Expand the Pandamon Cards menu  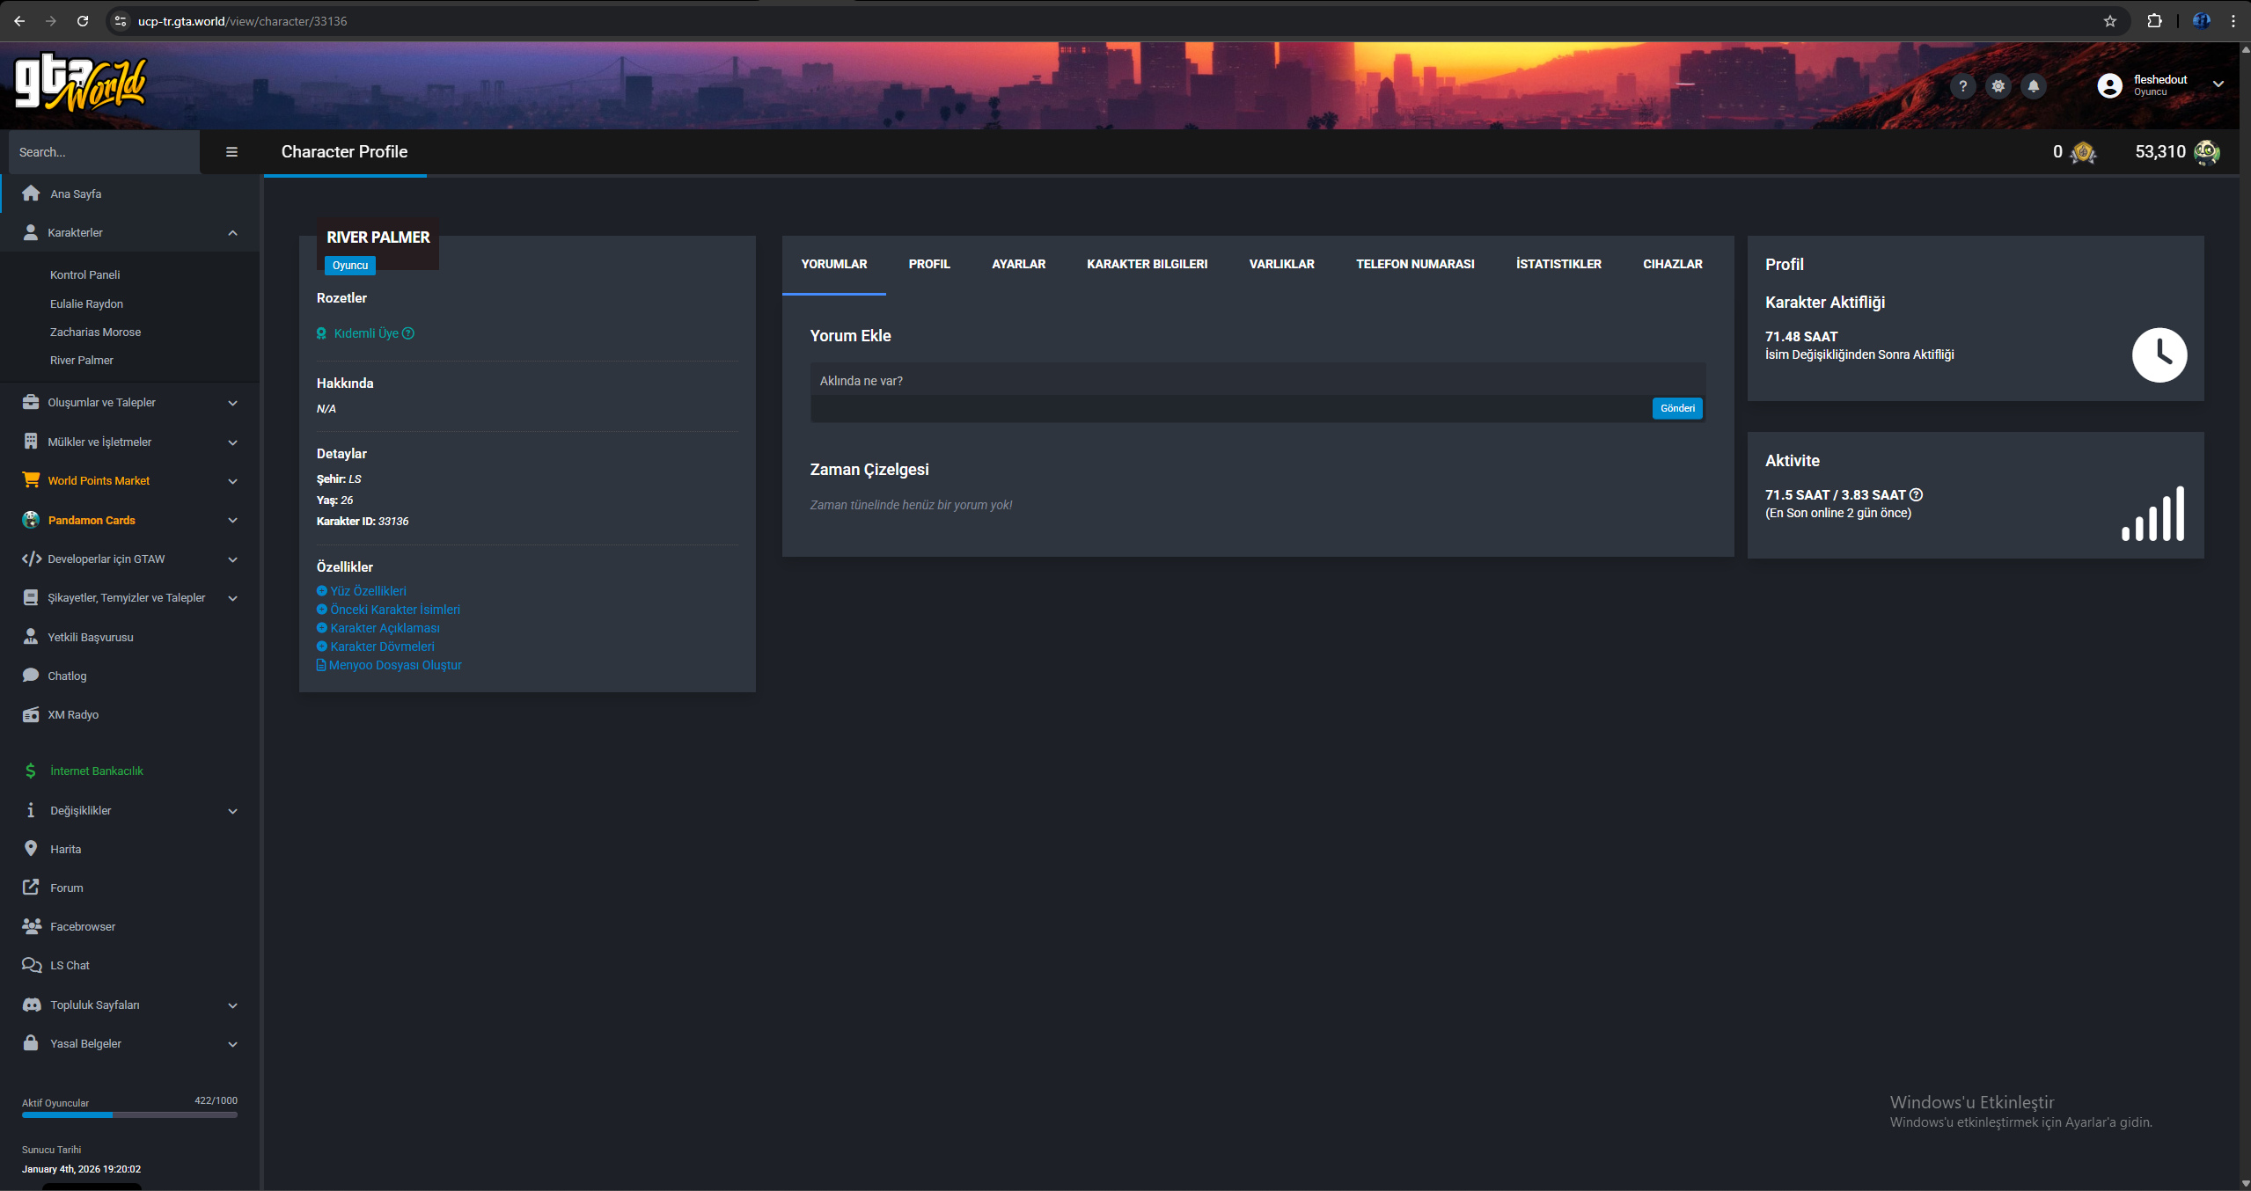[x=232, y=521]
